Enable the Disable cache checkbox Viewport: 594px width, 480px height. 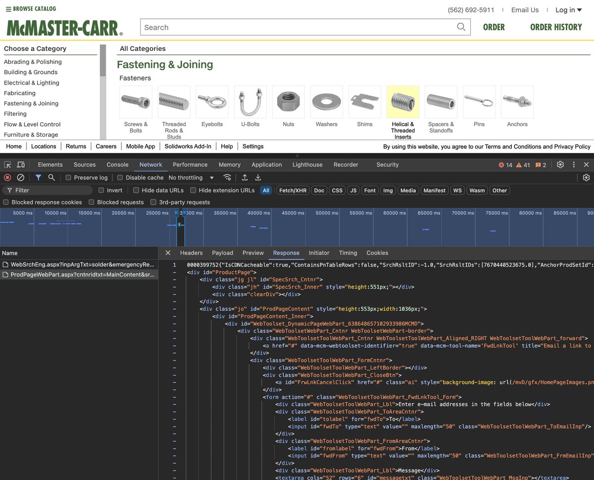click(x=120, y=178)
